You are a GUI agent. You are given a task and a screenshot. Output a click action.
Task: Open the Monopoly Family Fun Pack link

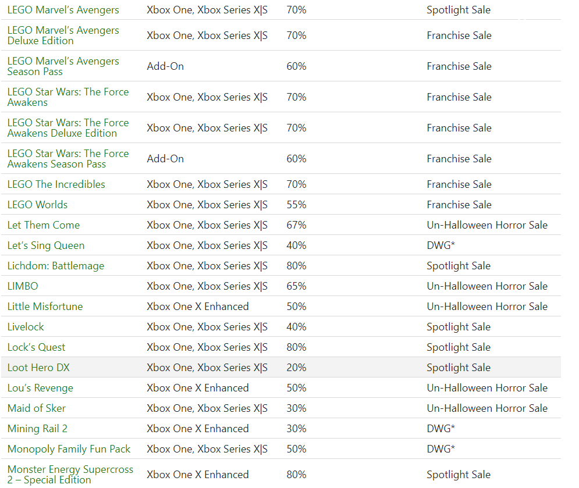point(69,449)
